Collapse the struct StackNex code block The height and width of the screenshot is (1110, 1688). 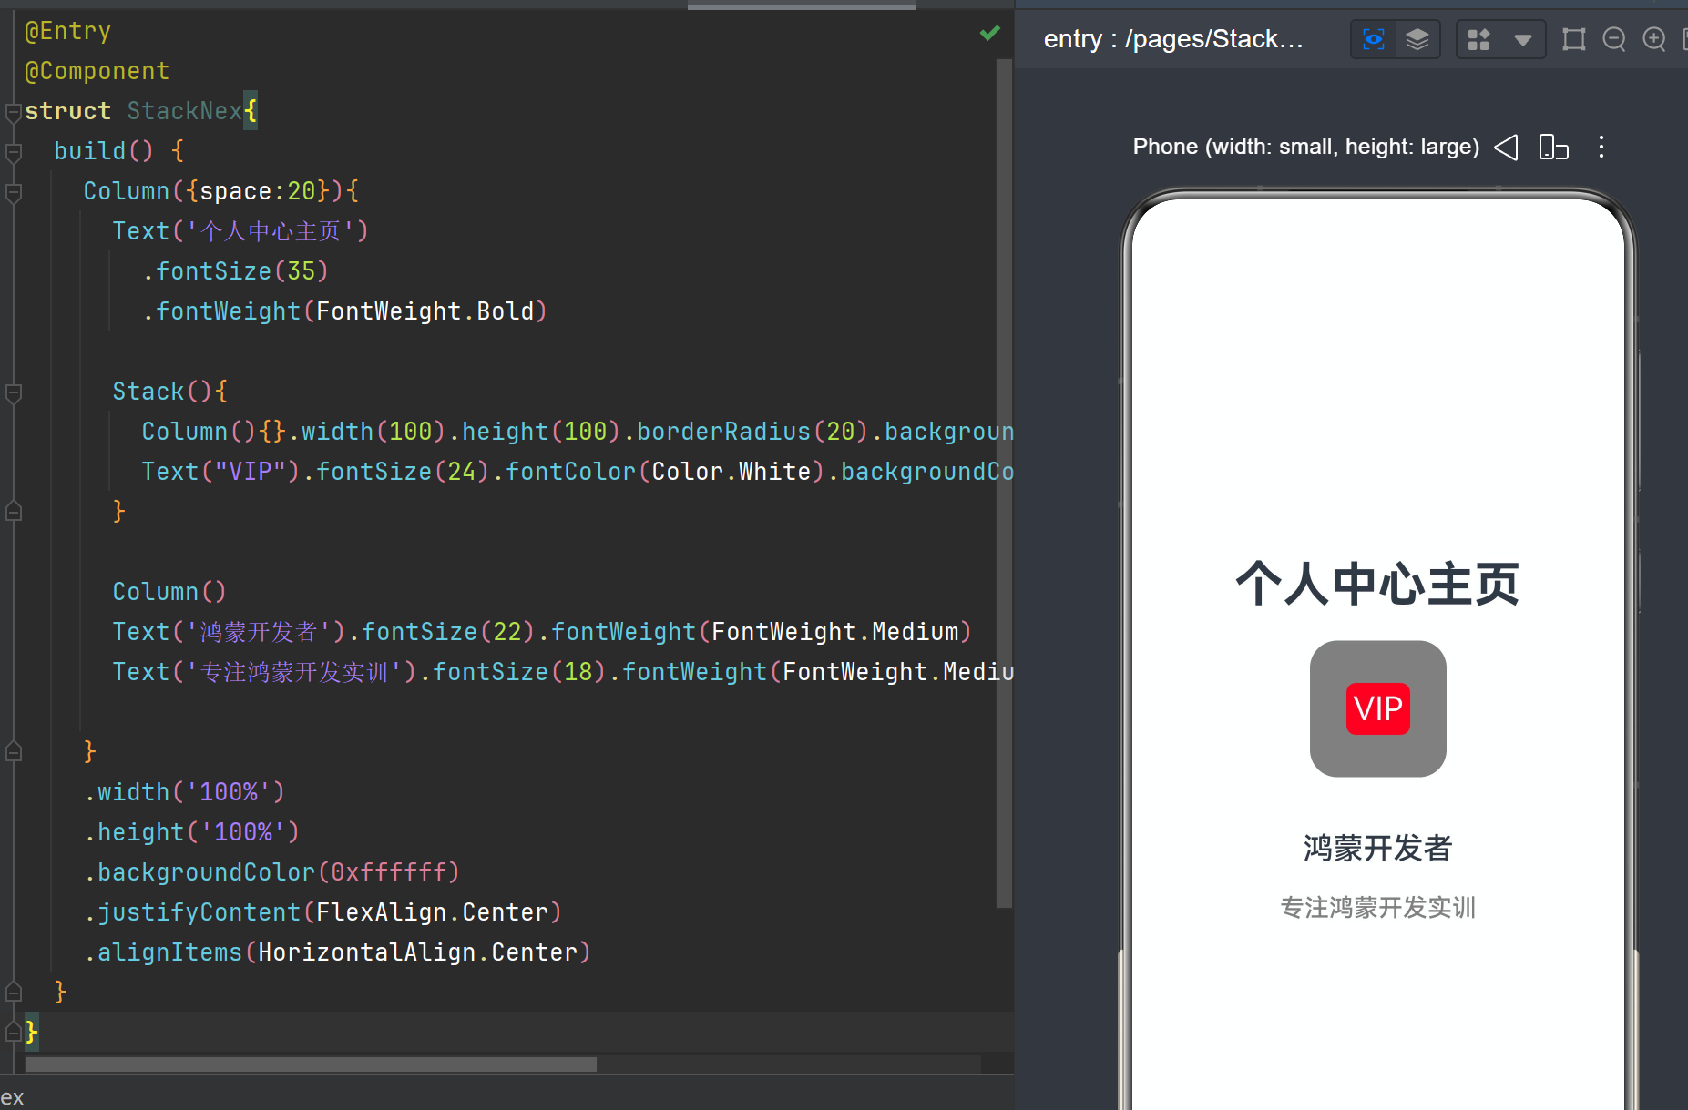pyautogui.click(x=14, y=113)
